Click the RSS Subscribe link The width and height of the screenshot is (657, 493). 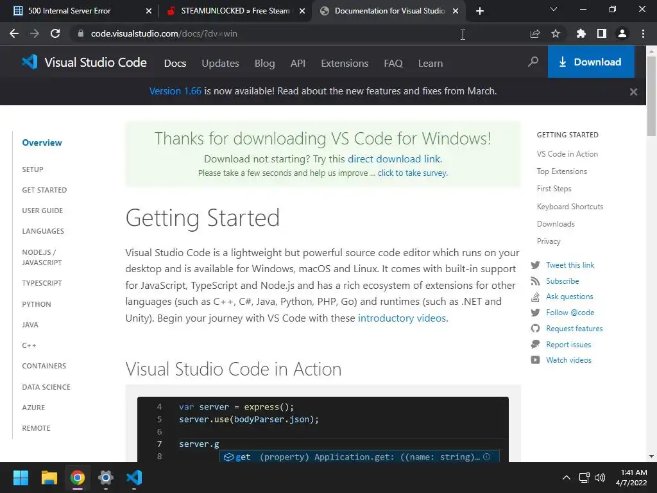click(562, 281)
